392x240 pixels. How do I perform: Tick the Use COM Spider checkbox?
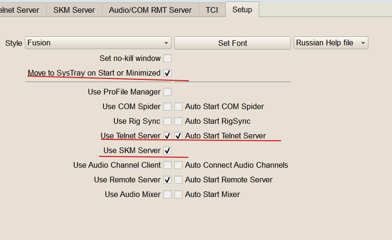click(x=167, y=107)
